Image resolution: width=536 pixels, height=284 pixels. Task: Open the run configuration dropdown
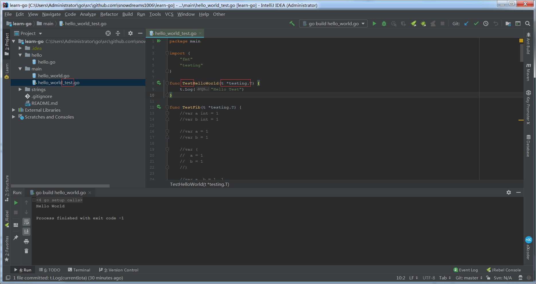coord(333,23)
